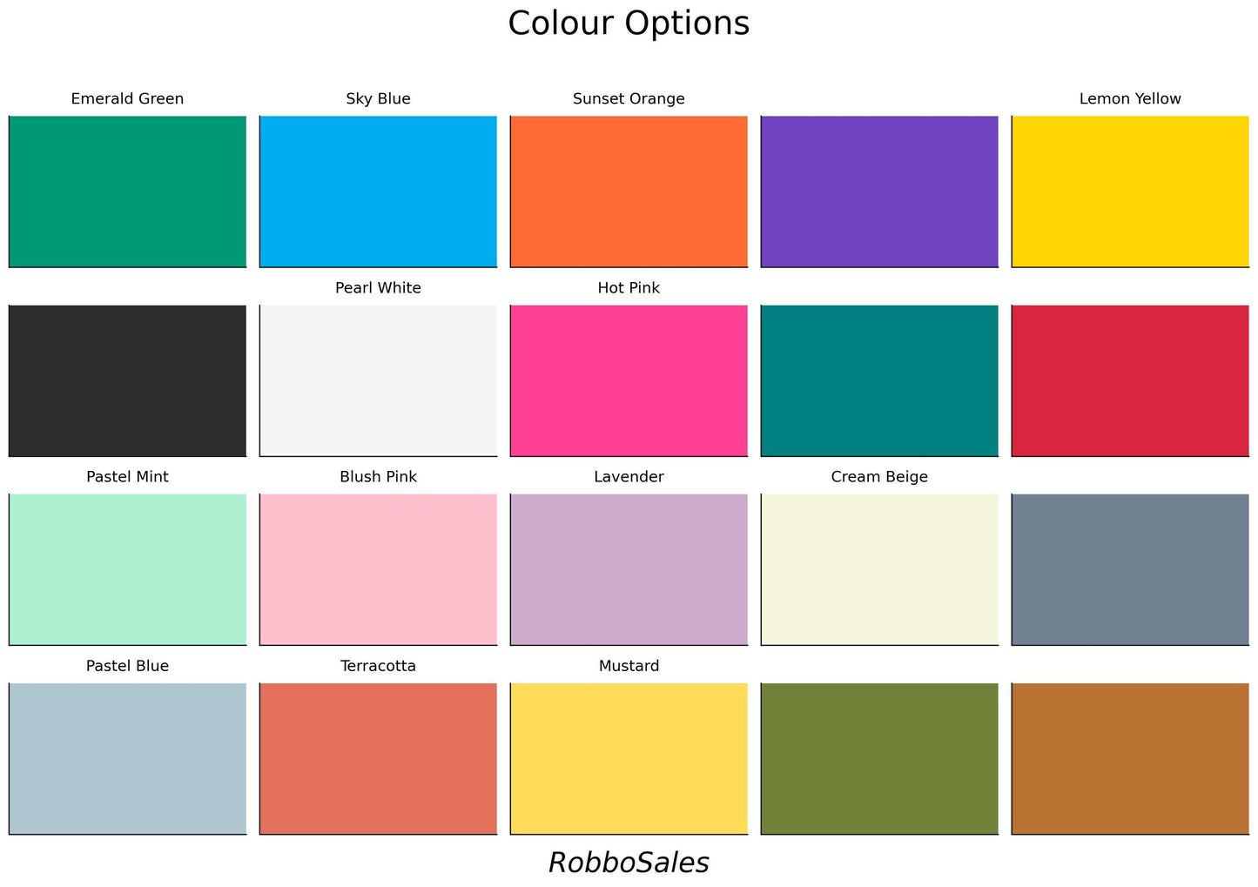Pick the Sky Blue colour block
1258x887 pixels.
click(378, 192)
